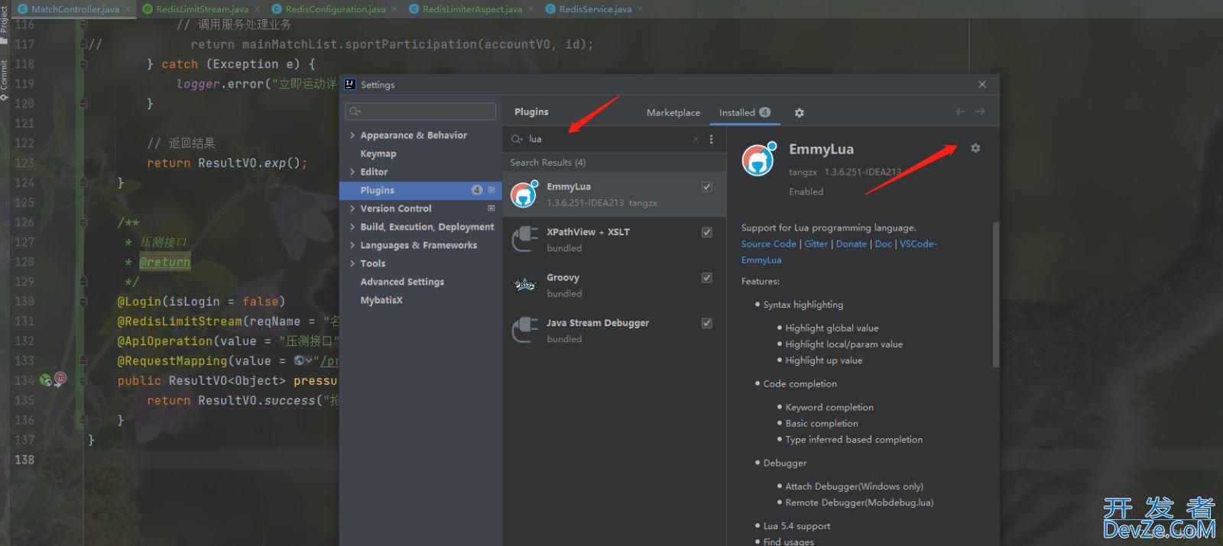
Task: Expand Build, Execution, Deployment node
Action: click(352, 227)
